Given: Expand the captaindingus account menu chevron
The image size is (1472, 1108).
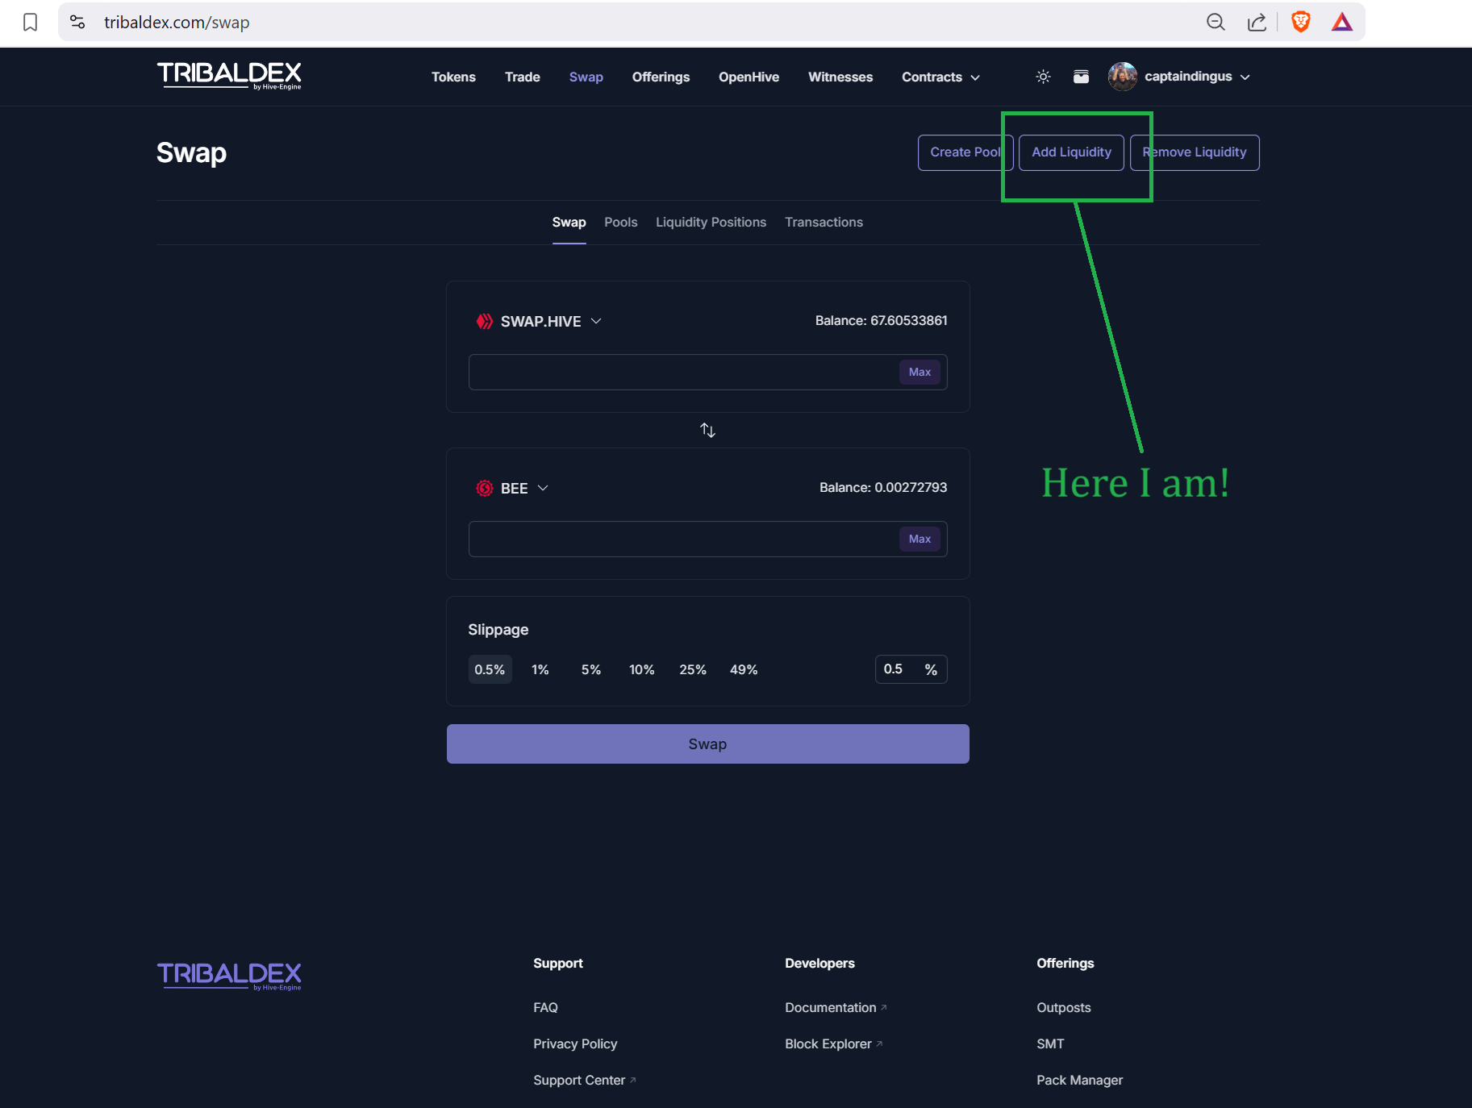Looking at the screenshot, I should (1245, 77).
